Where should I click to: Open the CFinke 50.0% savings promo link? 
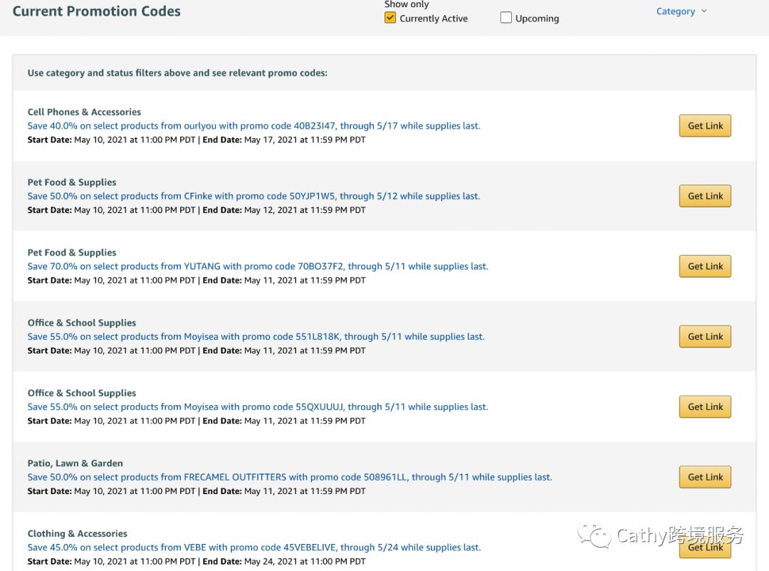click(x=253, y=196)
